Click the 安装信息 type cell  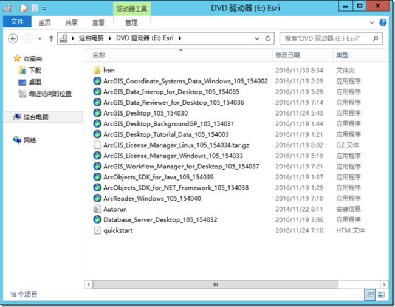pos(348,209)
